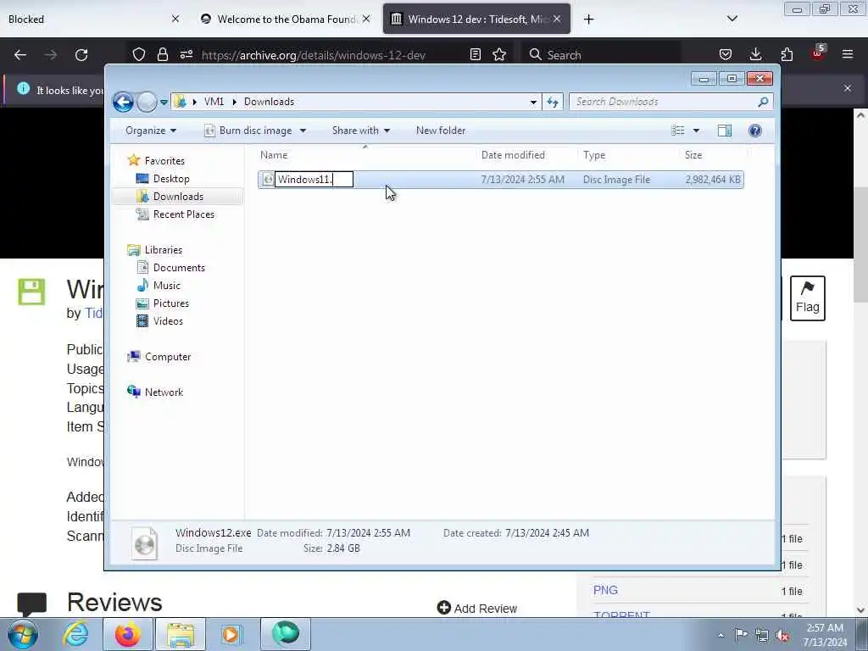Viewport: 868px width, 651px height.
Task: Open Windows Media Player from taskbar
Action: coord(231,634)
